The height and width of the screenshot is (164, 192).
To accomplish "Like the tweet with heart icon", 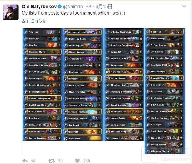I will [77, 160].
